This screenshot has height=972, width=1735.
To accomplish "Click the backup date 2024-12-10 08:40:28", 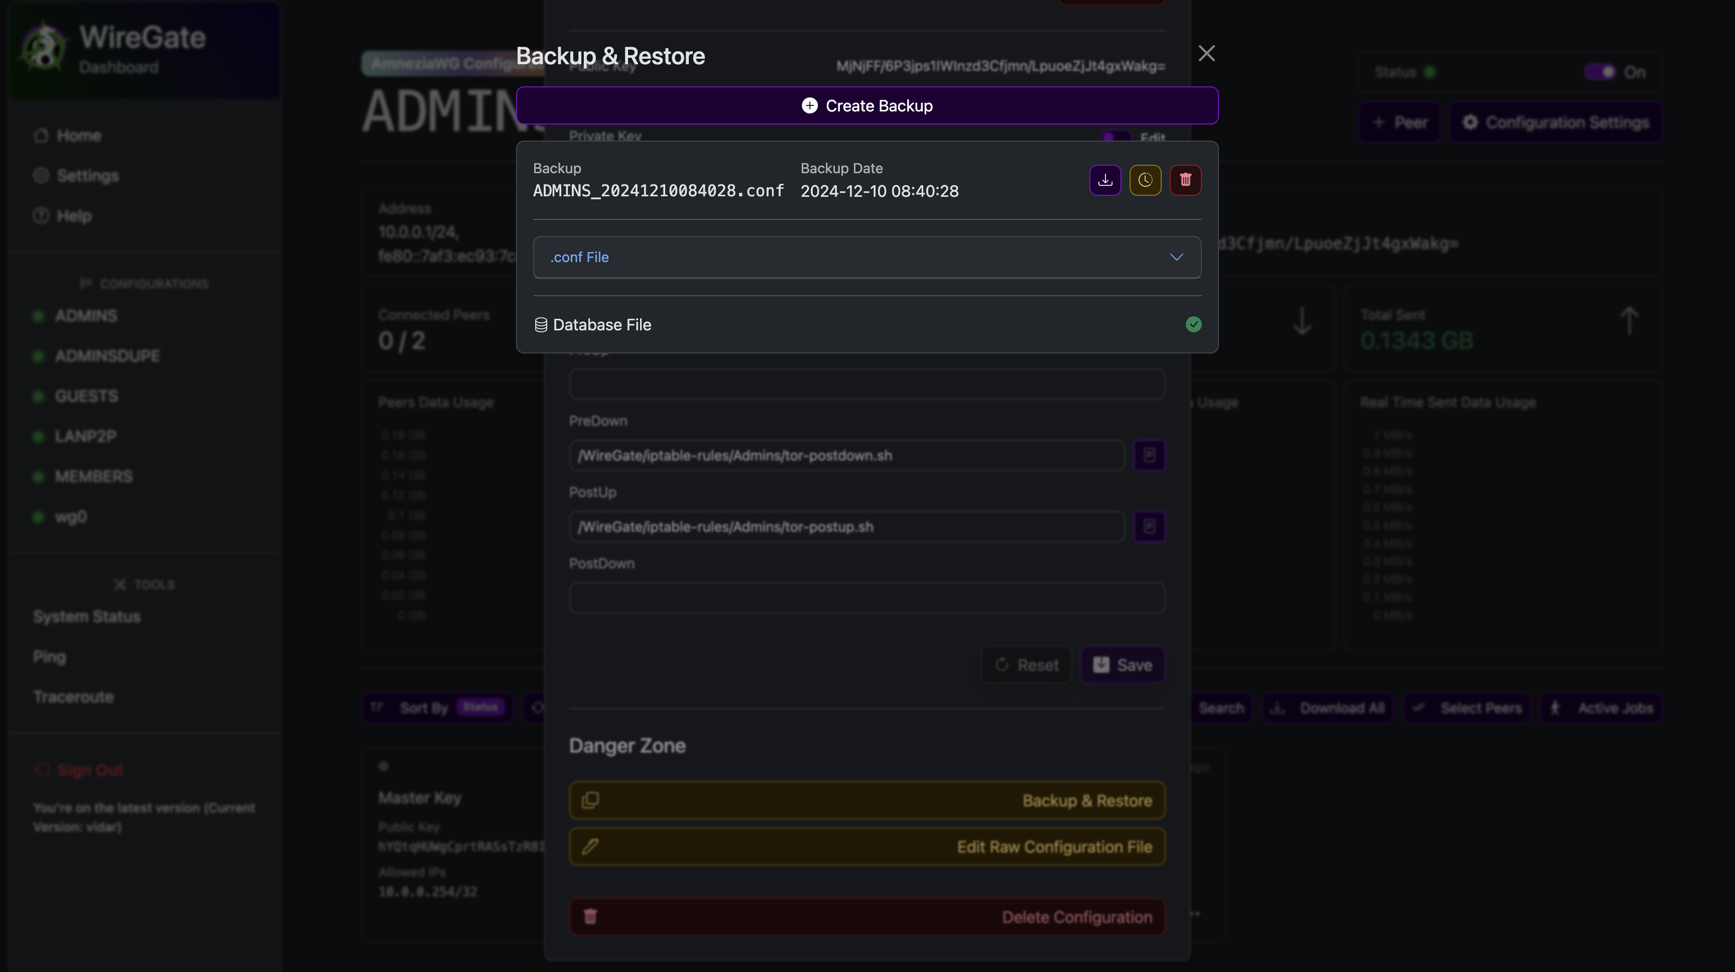I will [x=879, y=191].
